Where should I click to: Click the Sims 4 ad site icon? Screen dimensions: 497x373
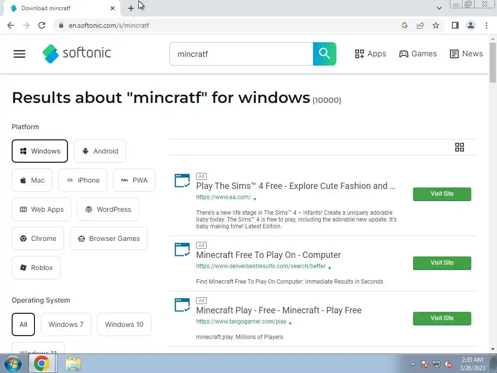pos(182,181)
